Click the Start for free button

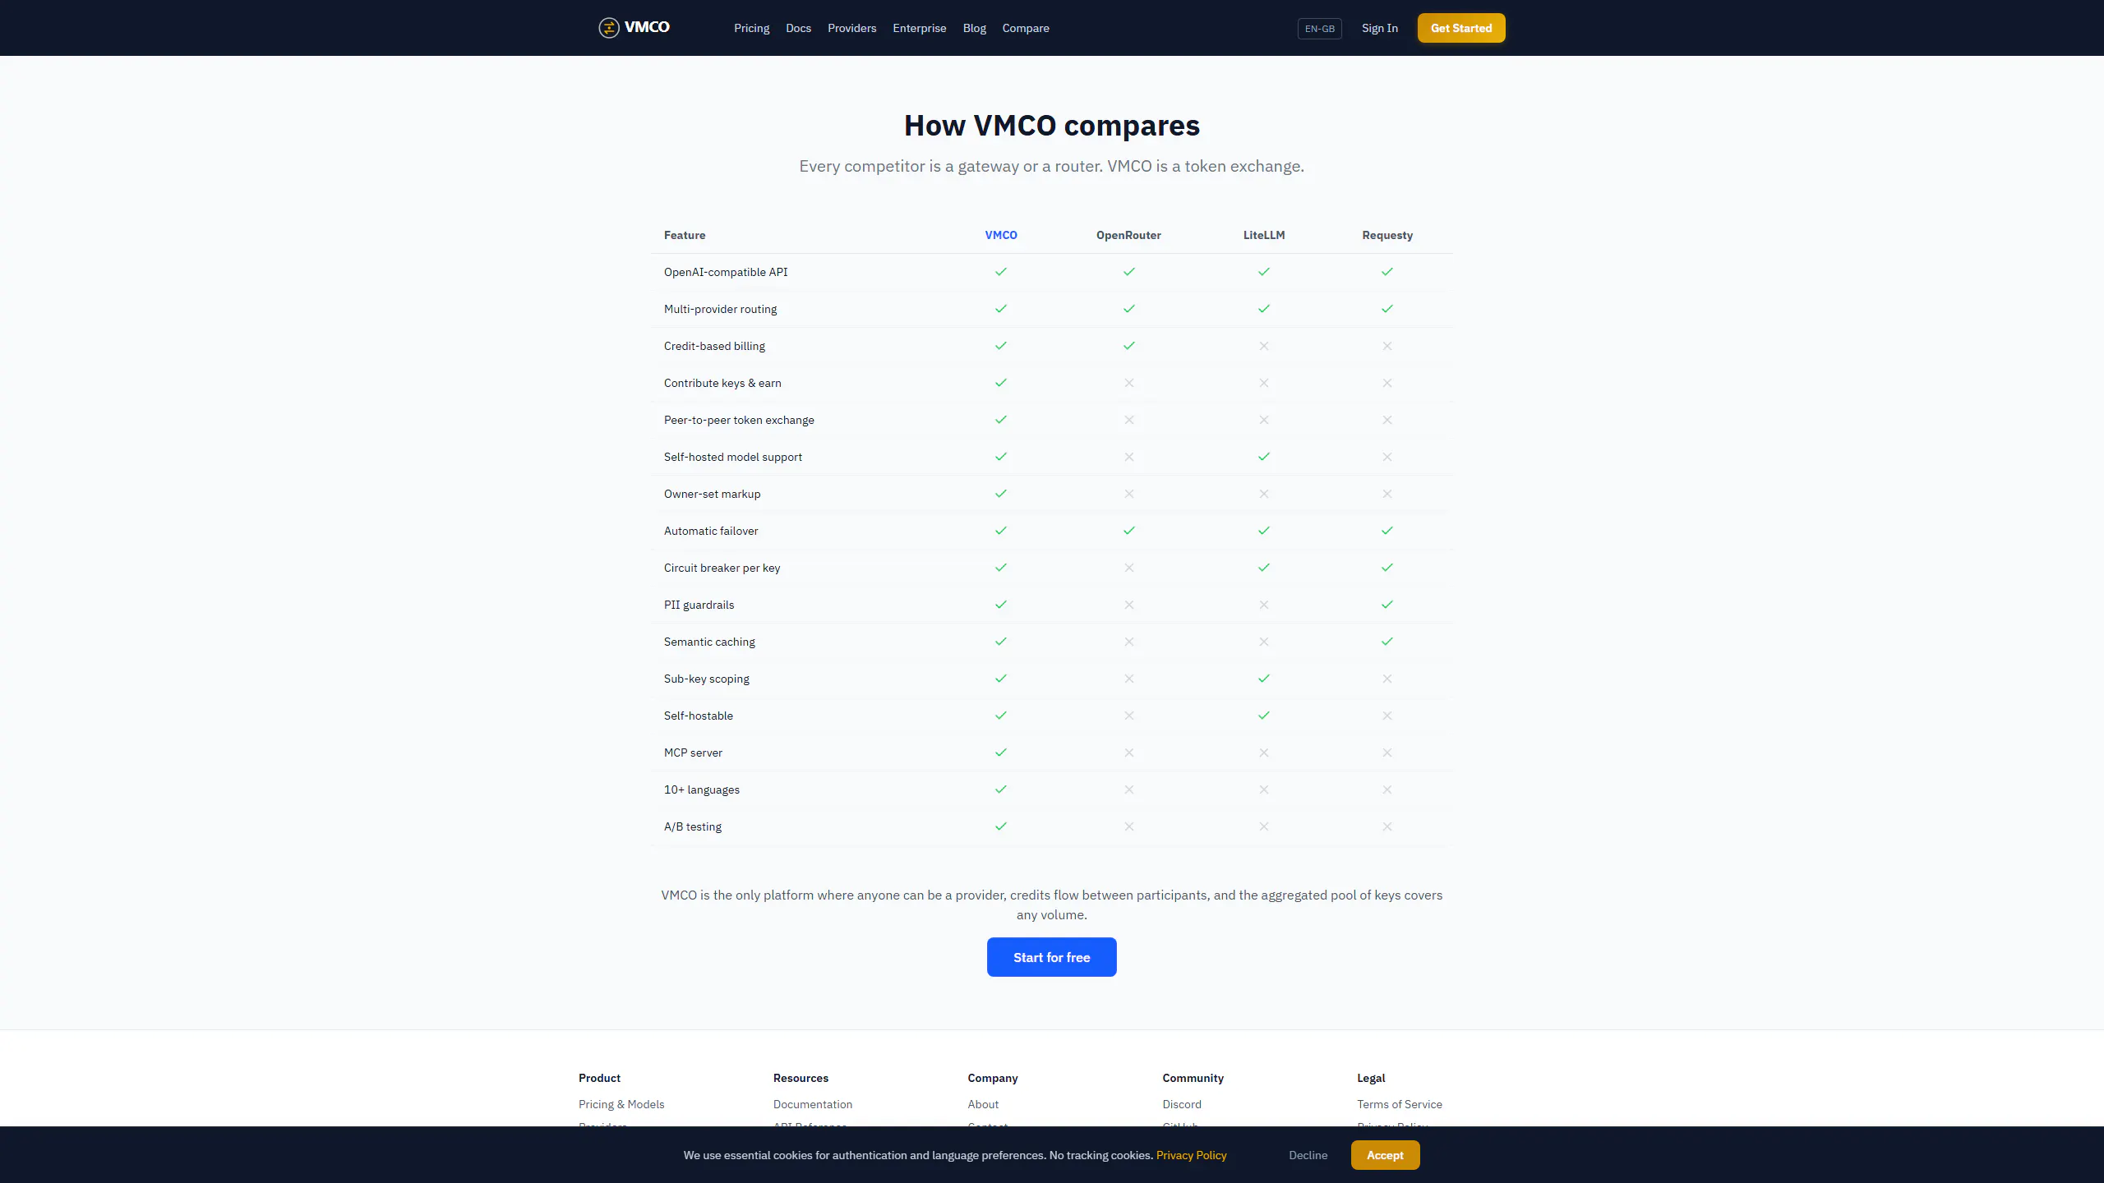[x=1052, y=957]
